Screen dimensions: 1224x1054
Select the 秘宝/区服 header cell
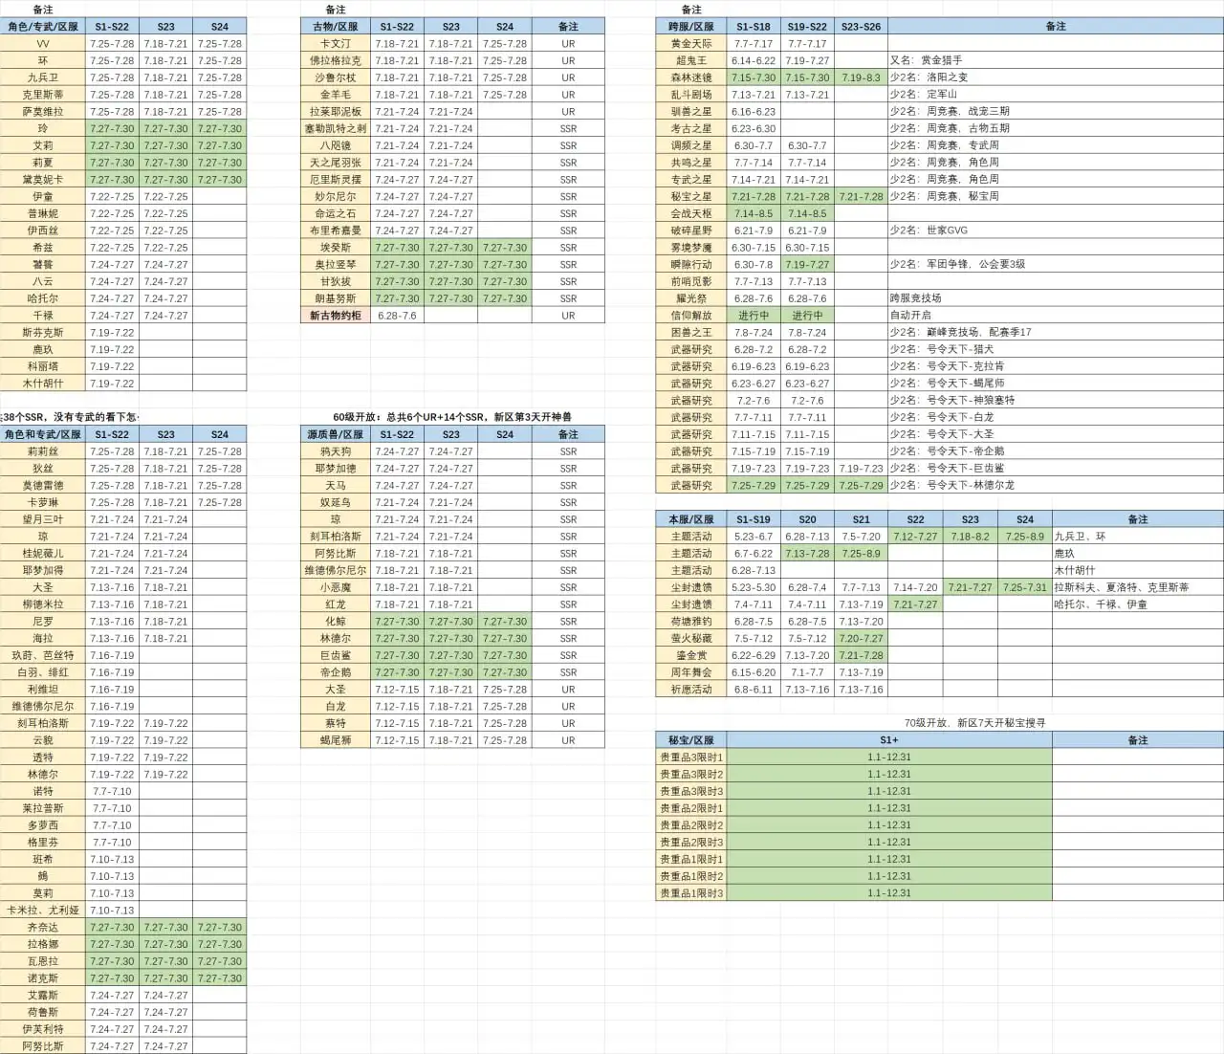(690, 740)
